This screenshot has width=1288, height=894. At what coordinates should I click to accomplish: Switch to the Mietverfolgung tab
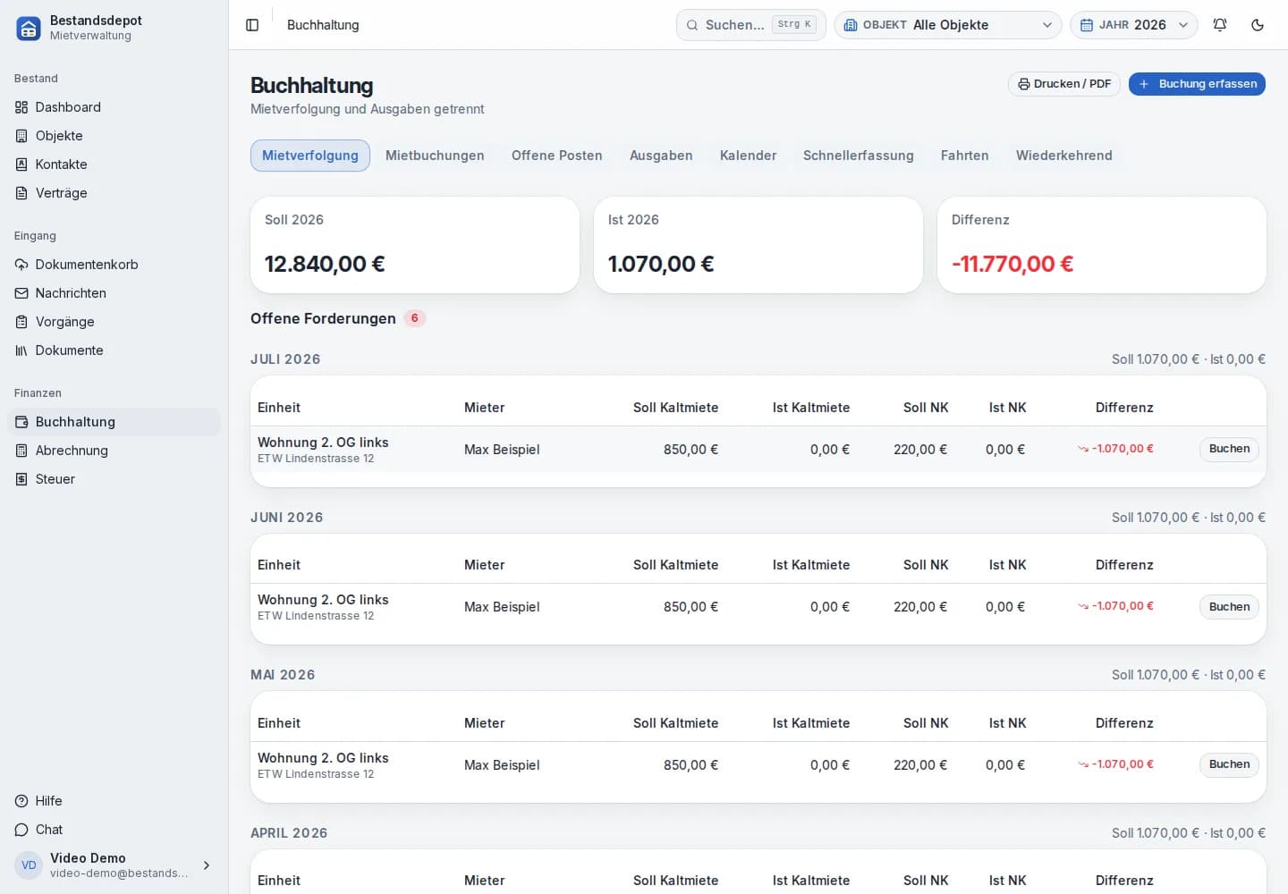coord(310,156)
